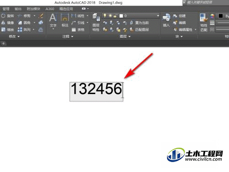Expand the Edit Attributes (编辑属性) arrow

196,30
